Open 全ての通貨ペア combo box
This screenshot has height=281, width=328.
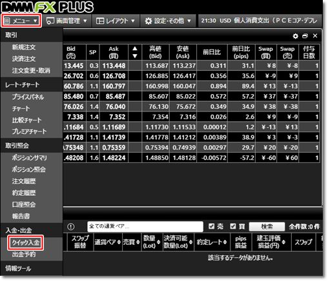145,226
